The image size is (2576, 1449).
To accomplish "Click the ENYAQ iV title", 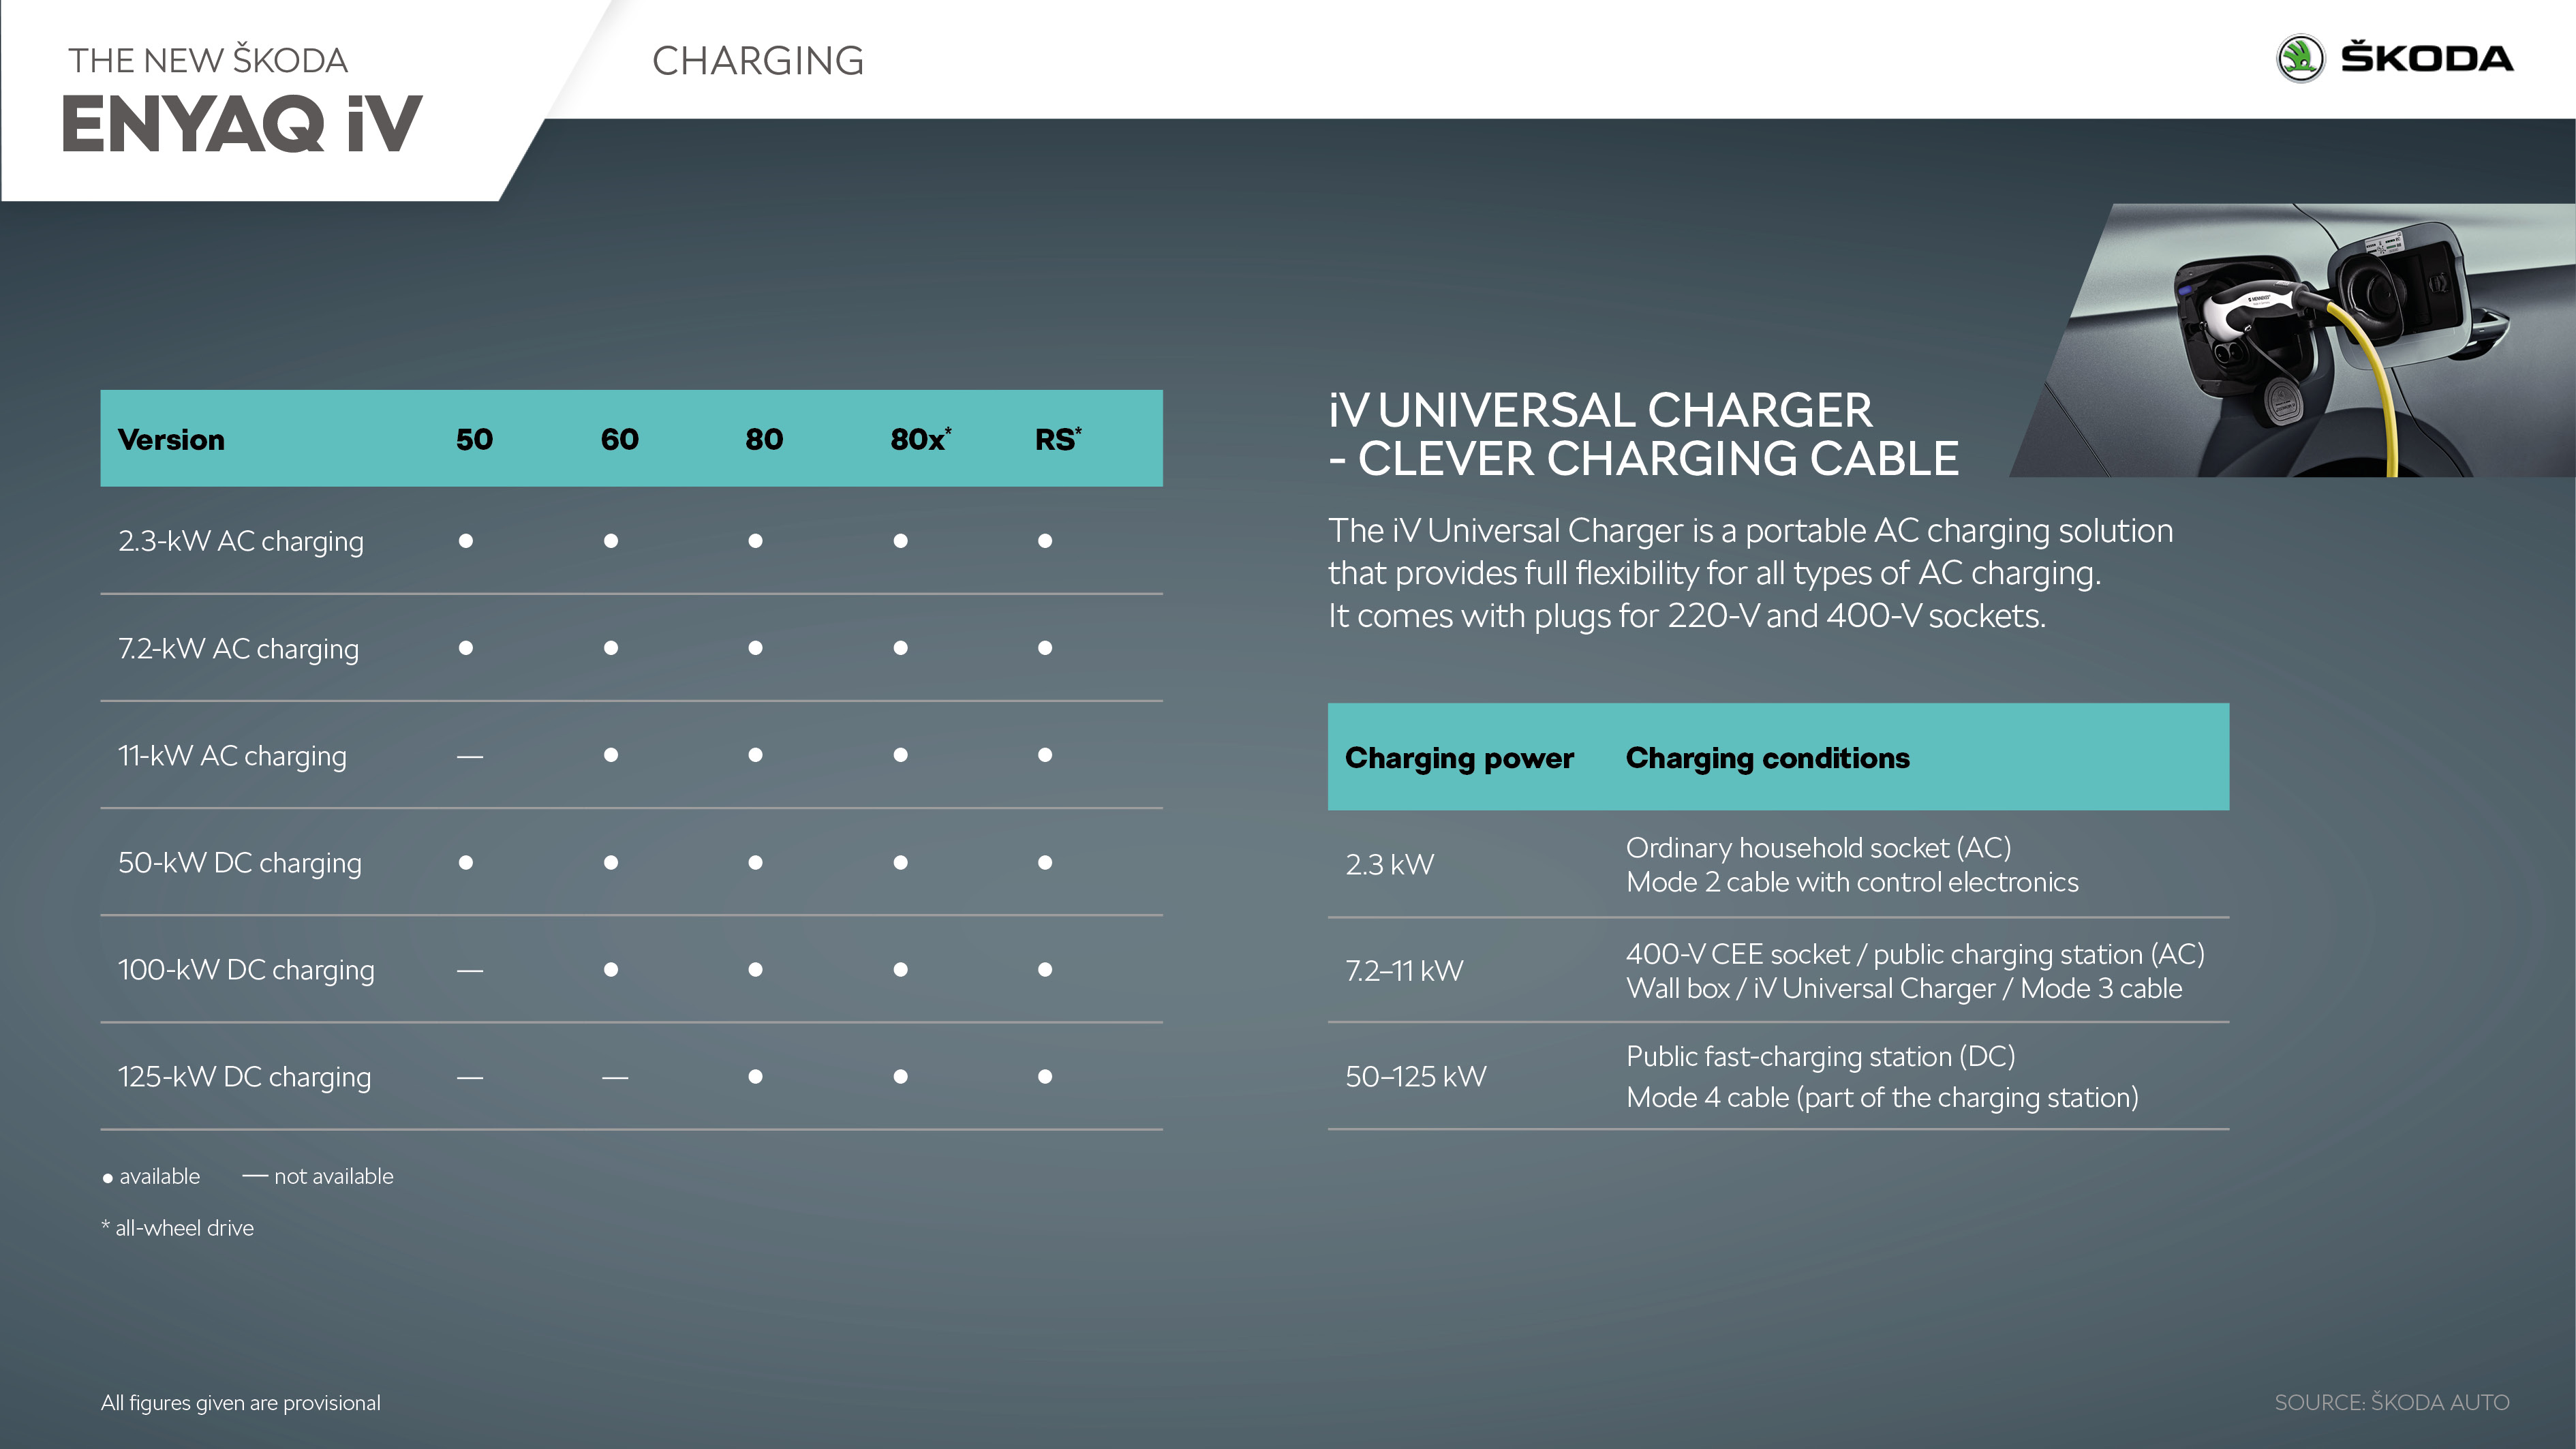I will [x=242, y=125].
